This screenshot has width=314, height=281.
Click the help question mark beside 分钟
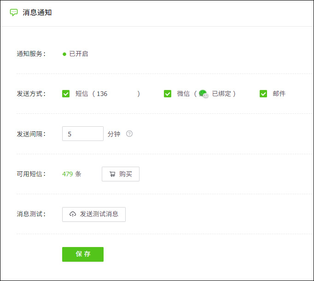pyautogui.click(x=129, y=134)
